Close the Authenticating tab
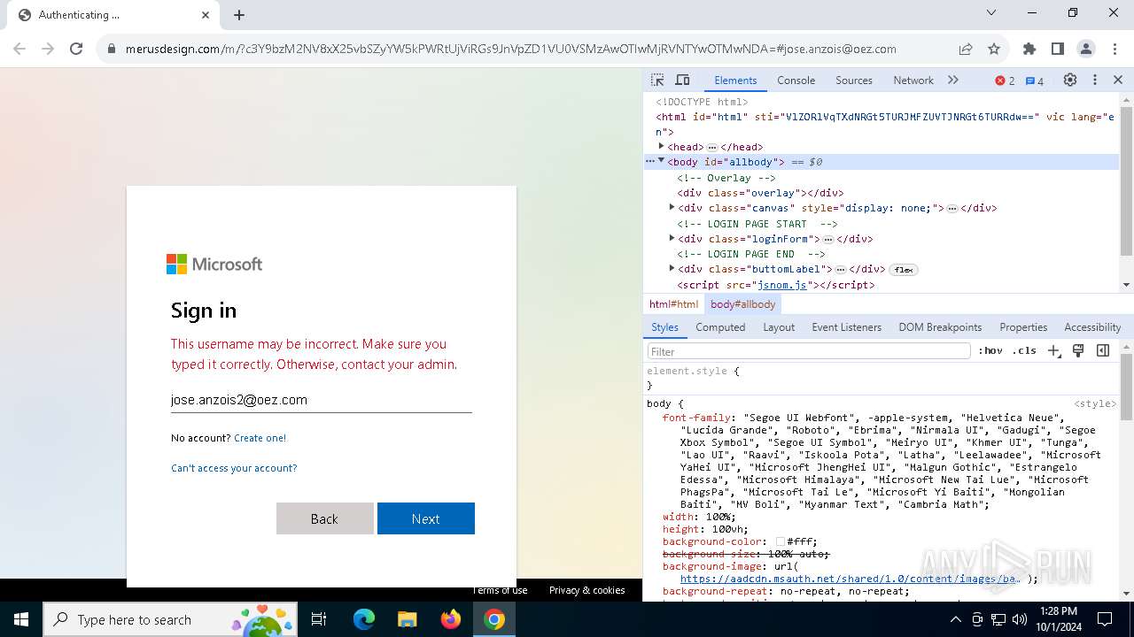The image size is (1134, 637). (206, 14)
